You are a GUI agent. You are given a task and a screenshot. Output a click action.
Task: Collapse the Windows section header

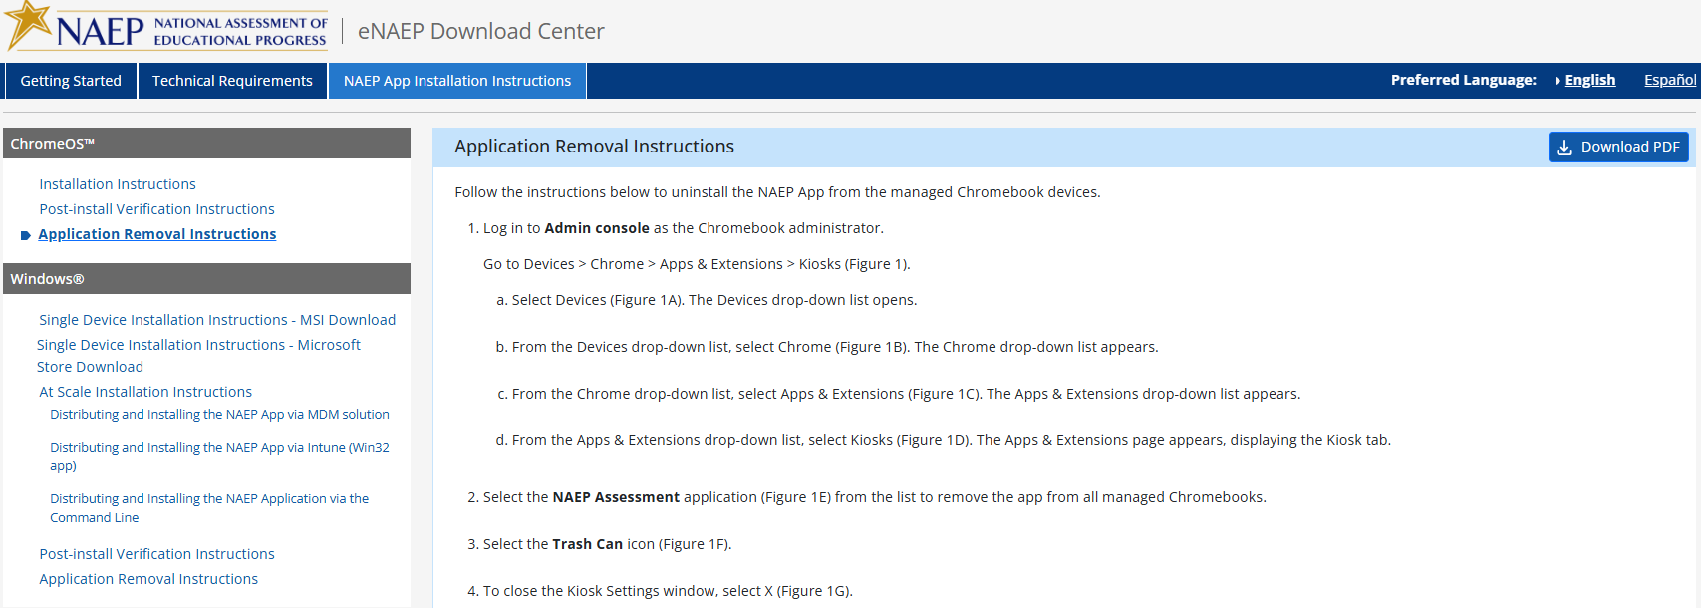[206, 279]
